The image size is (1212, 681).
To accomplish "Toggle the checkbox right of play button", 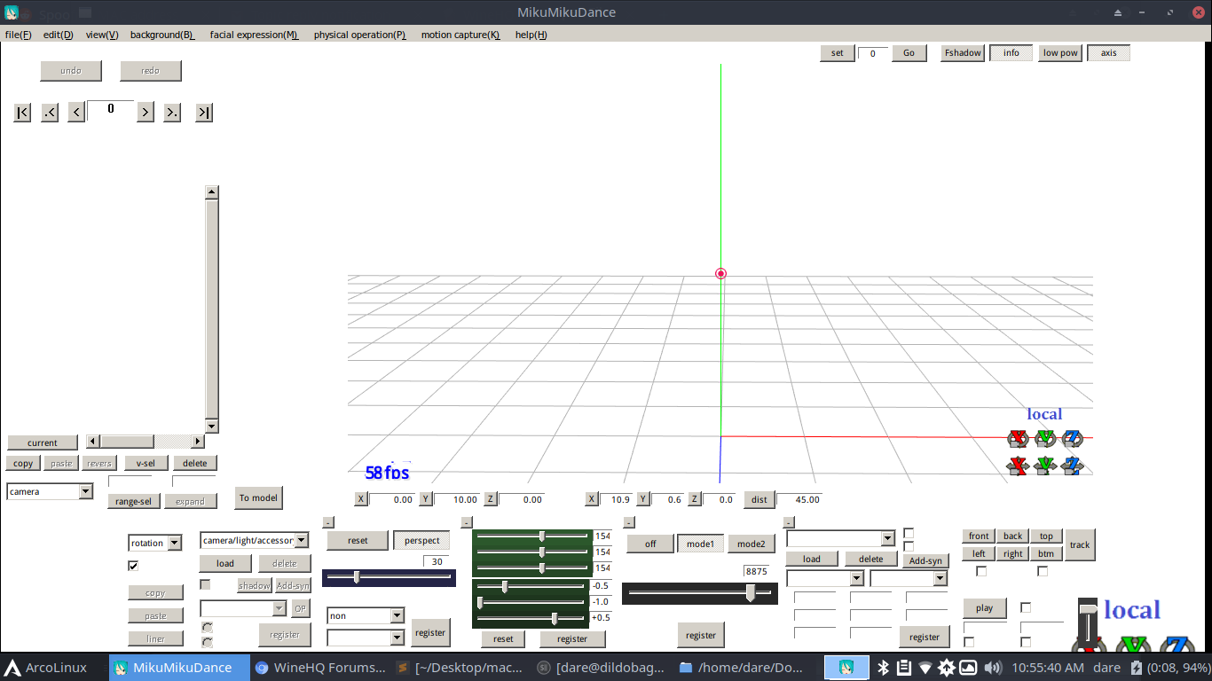I will [x=1027, y=607].
